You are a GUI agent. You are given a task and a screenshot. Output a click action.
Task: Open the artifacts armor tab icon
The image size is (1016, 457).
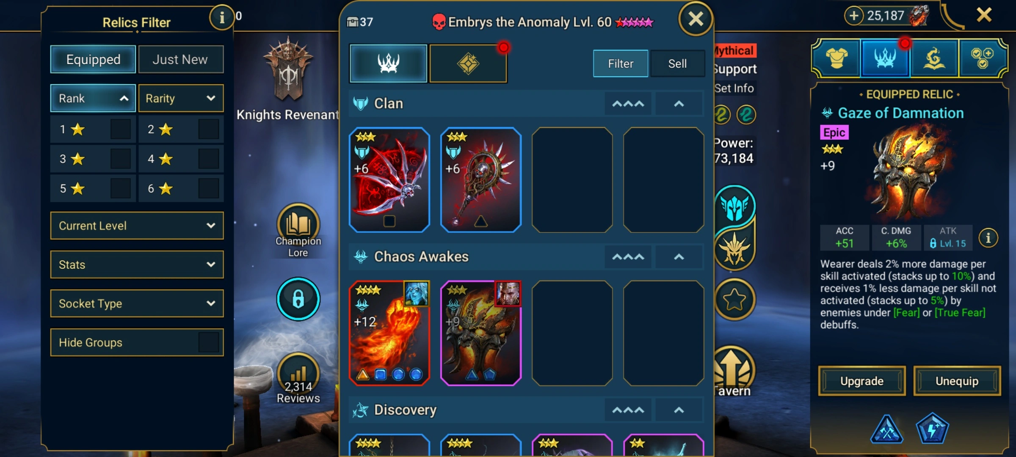pyautogui.click(x=836, y=58)
